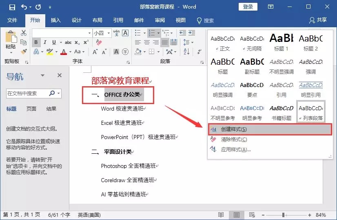
Task: Toggle show paragraph marks
Action: 199,52
